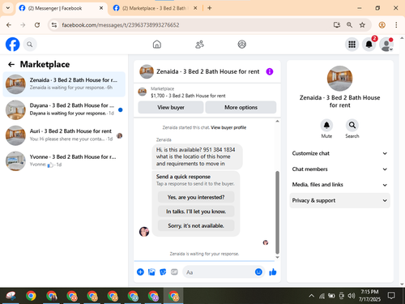The image size is (405, 304).
Task: Send quick reply 'In talks. I'll let you know.'
Action: point(196,212)
